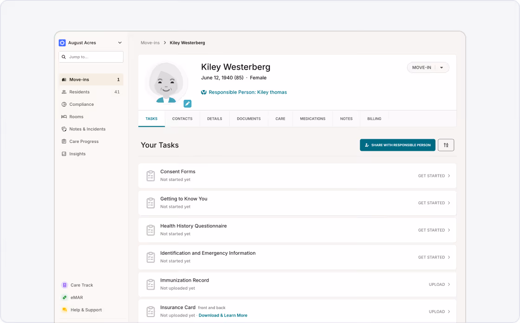Click the search magnifier icon
Image resolution: width=520 pixels, height=323 pixels.
coord(64,57)
